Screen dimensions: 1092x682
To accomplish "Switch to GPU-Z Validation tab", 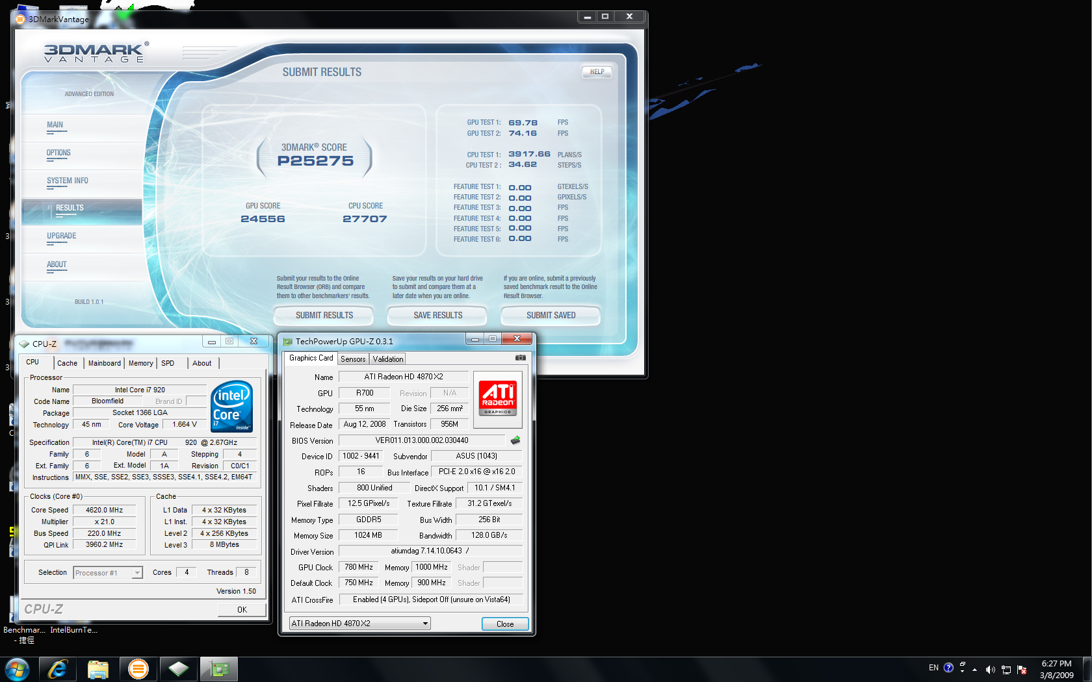I will click(x=388, y=359).
